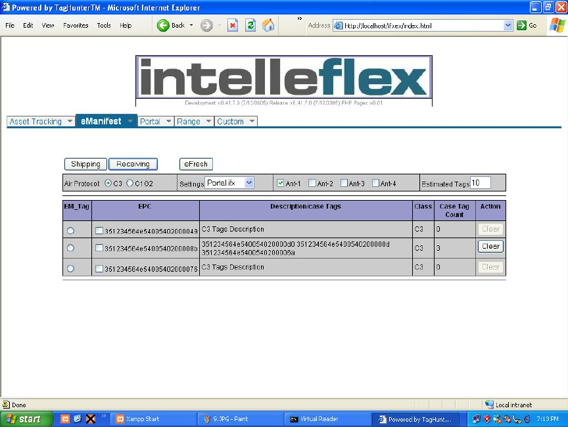Open Internet Explorer quick launch icon
Screen dimensions: 568x427
point(78,419)
